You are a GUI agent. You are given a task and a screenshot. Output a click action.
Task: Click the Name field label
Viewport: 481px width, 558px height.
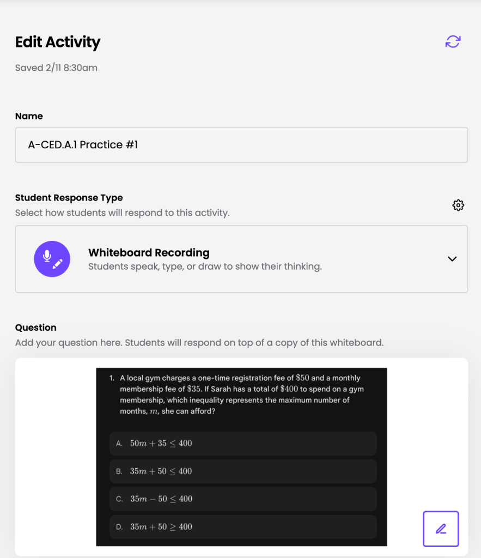29,116
